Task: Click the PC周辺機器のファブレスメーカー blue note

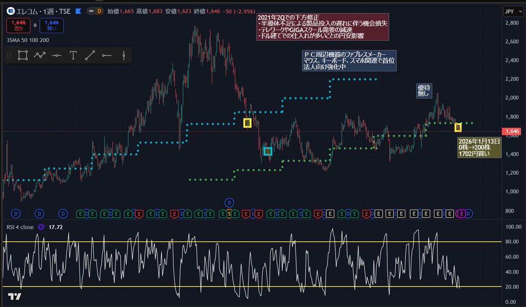Action: [x=349, y=61]
